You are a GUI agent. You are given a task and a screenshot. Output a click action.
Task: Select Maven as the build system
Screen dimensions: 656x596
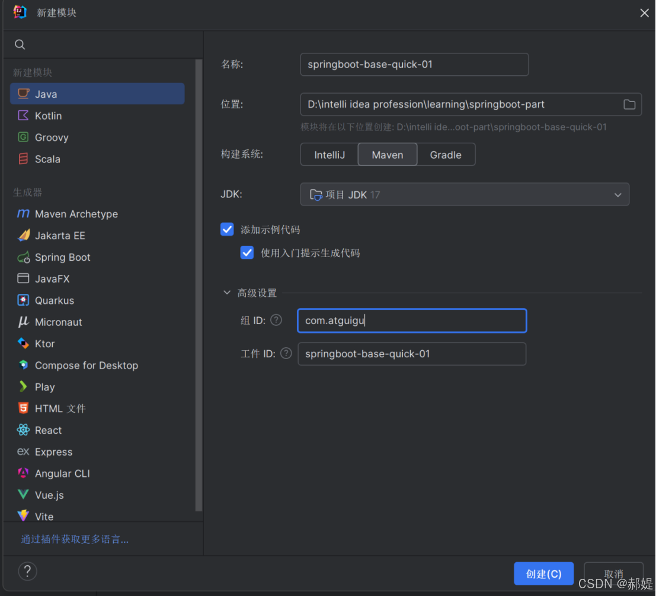point(387,154)
